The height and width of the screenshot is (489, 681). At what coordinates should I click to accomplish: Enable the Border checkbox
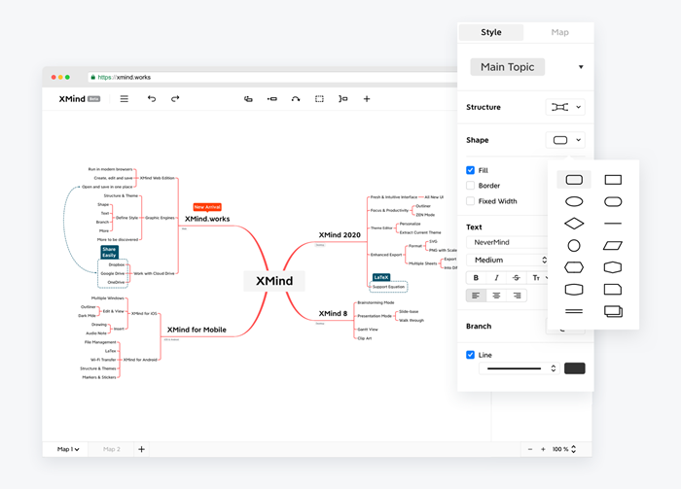470,186
